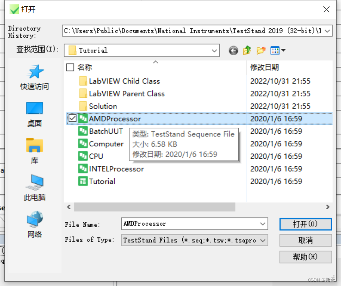
Task: Click the Solution date 2022/10/31 21:55
Action: [281, 106]
